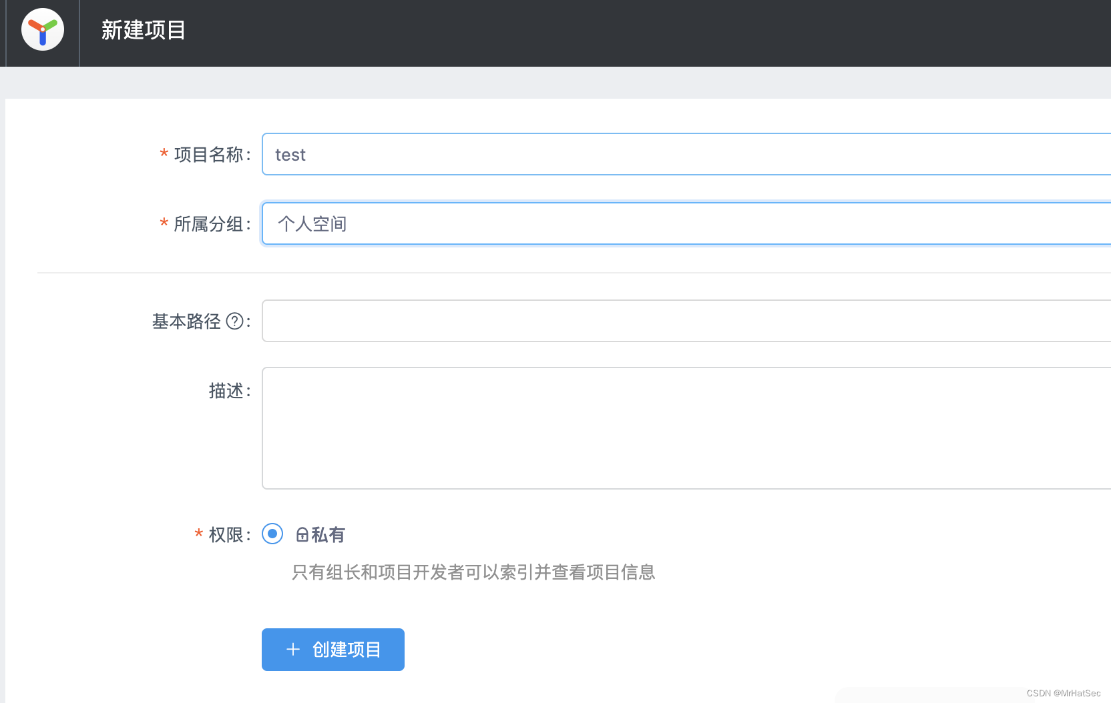Click the plus icon inside 创建项目 button
Viewport: 1111px width, 703px height.
coord(292,649)
